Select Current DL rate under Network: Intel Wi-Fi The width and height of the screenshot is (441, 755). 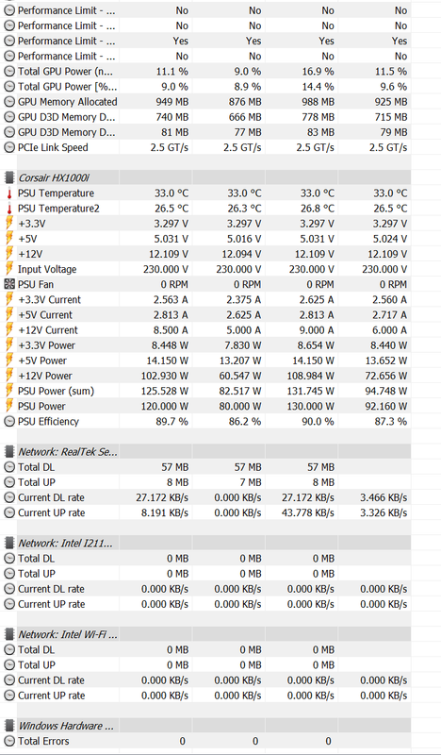[52, 680]
